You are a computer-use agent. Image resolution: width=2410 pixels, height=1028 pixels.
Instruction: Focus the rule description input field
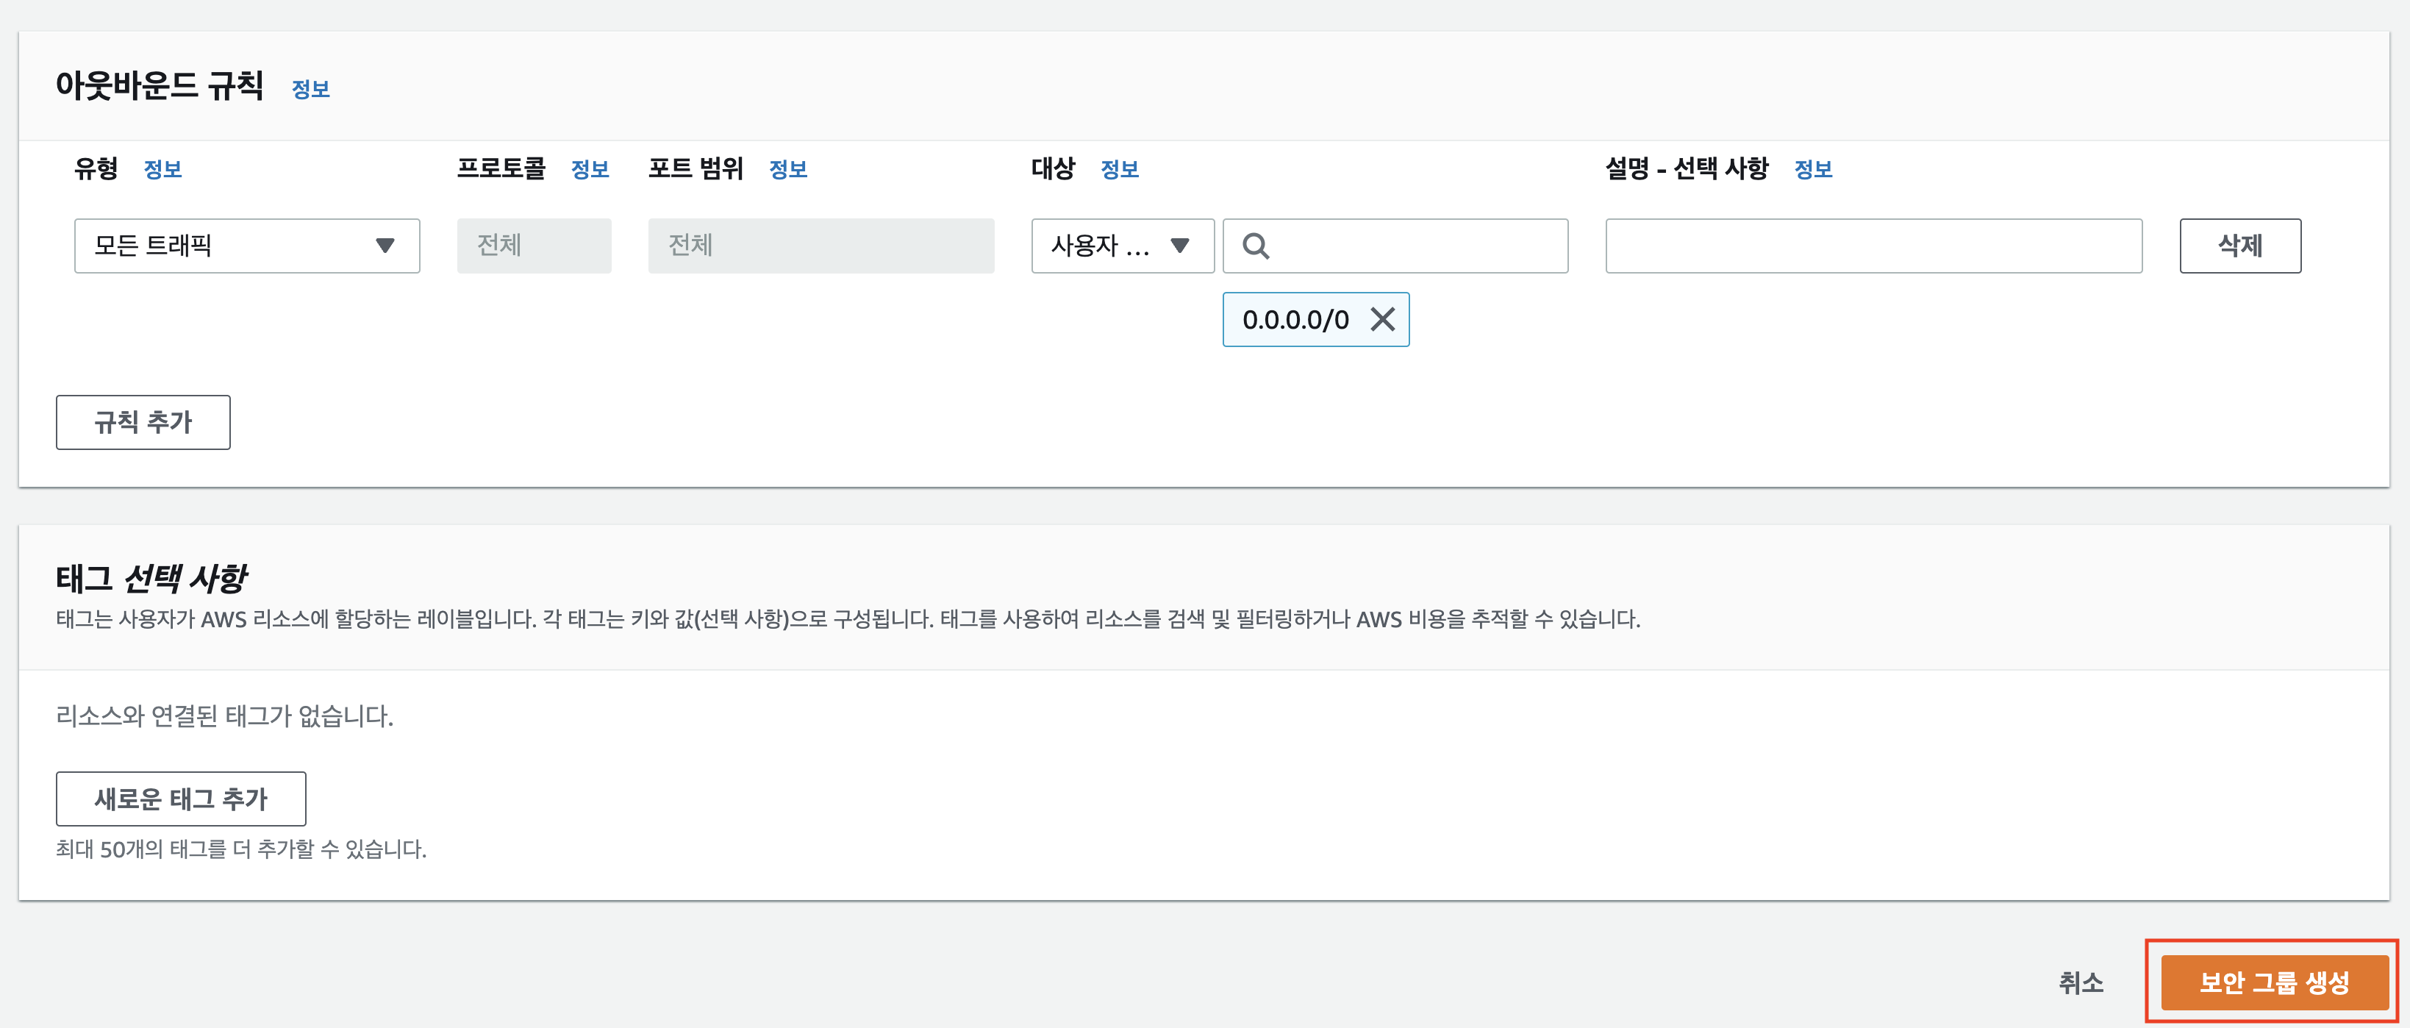click(1874, 246)
